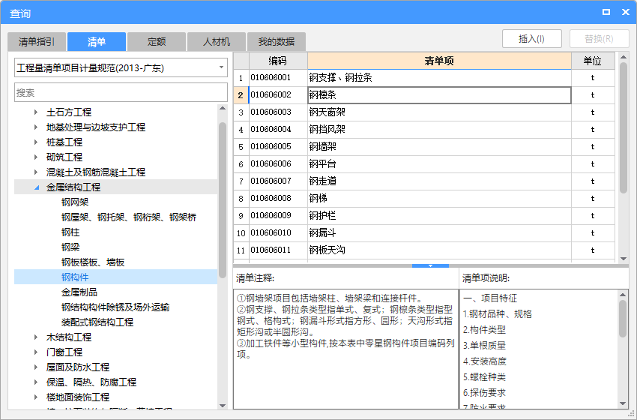637x420 pixels.
Task: Click table scrollbar up arrow
Action: (x=624, y=57)
